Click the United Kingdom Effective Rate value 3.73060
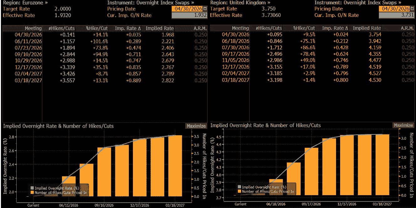The image size is (416, 208). (271, 15)
